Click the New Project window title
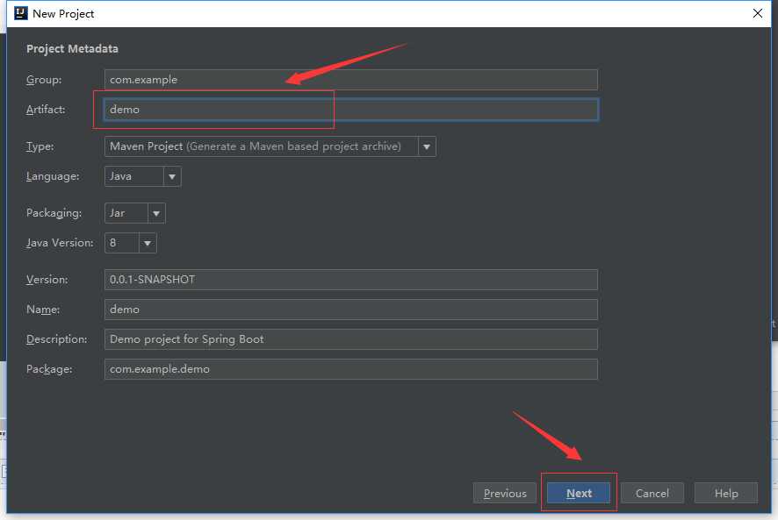Viewport: 778px width, 520px height. click(x=63, y=14)
